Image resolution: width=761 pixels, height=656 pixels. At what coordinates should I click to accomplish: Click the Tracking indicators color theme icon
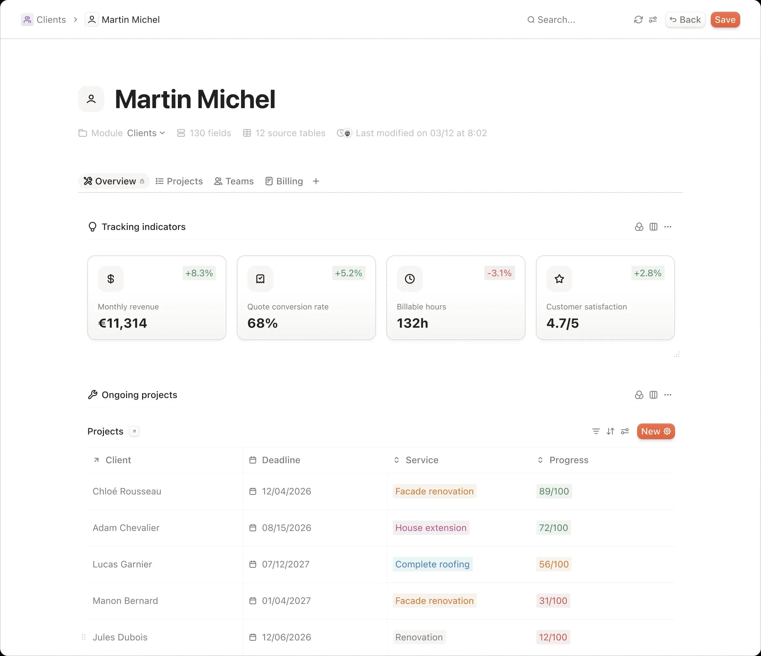[x=639, y=227]
